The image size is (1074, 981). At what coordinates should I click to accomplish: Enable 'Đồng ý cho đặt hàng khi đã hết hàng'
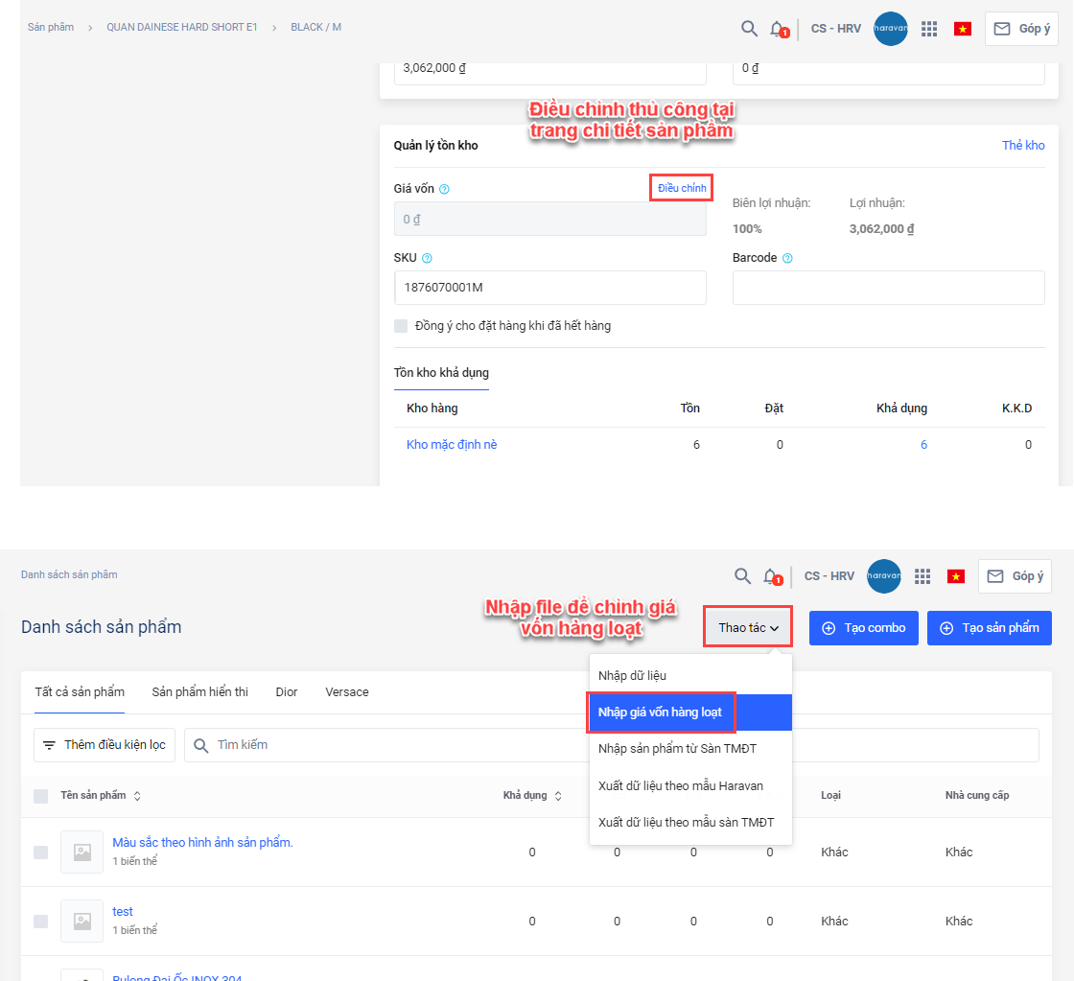click(x=401, y=326)
